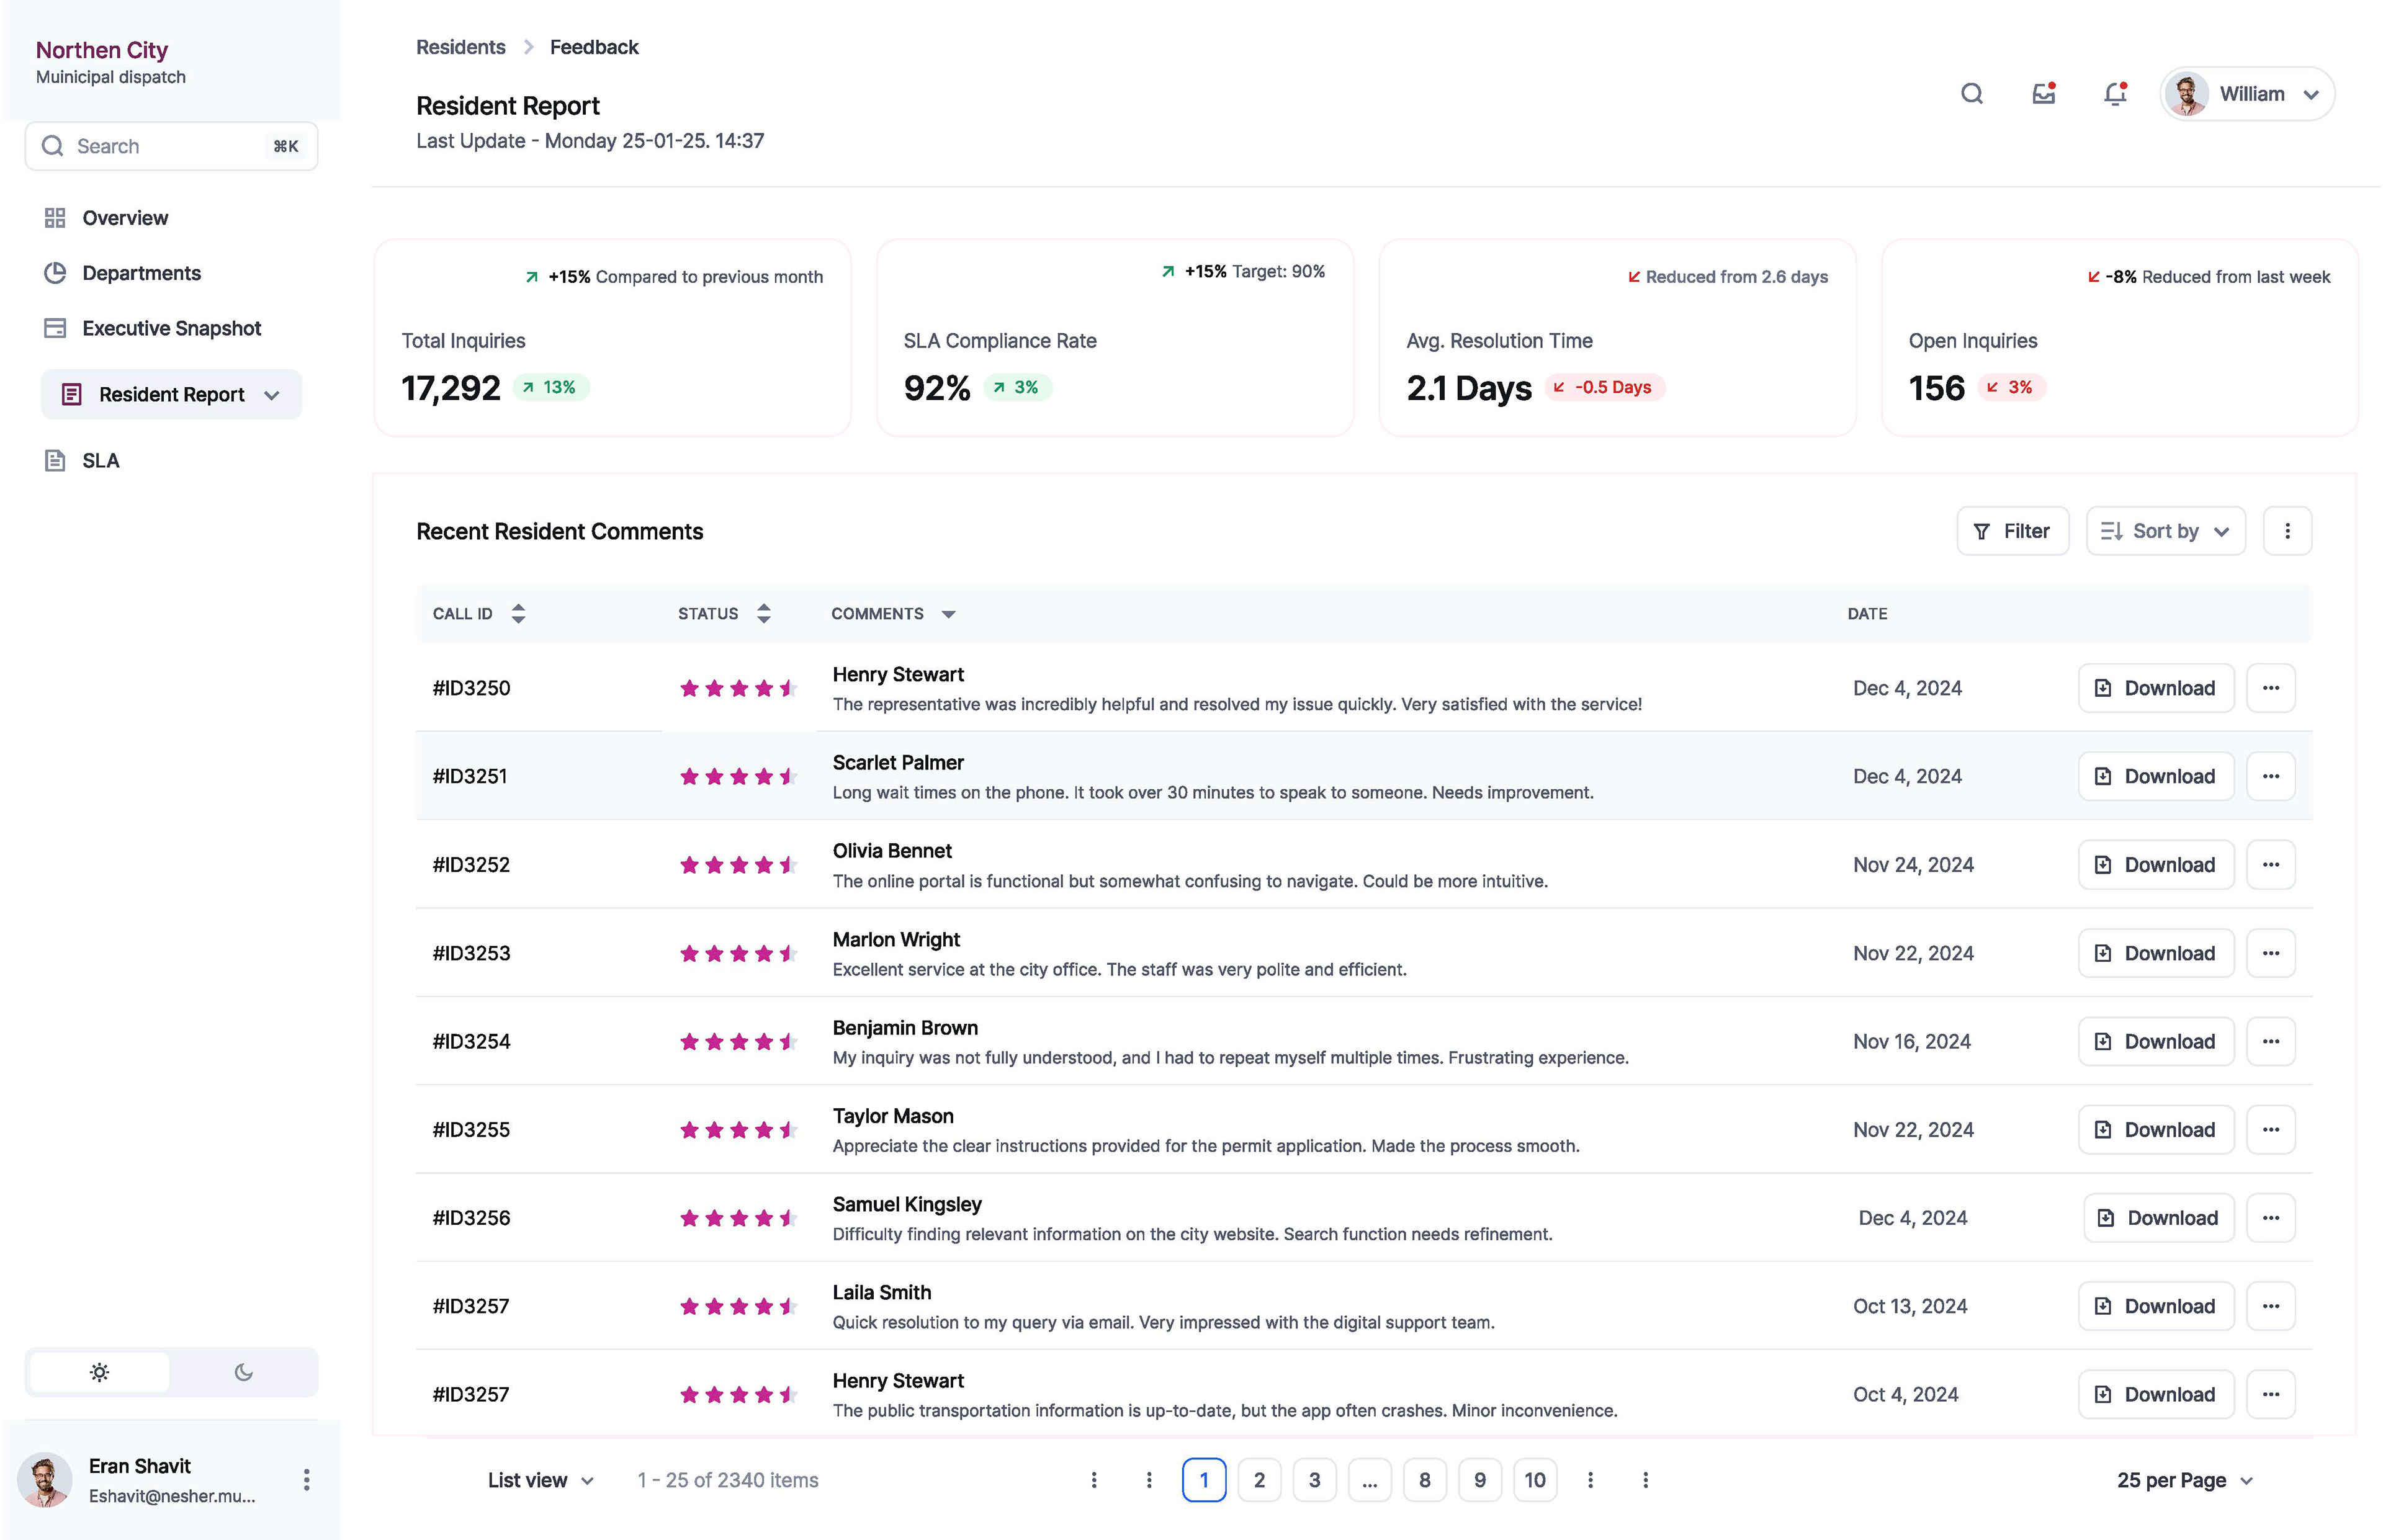Click the Filter button
Screen dimensions: 2383x1540
2011,531
